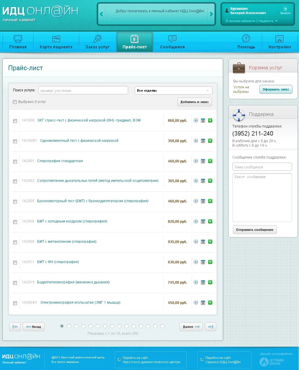This screenshot has width=299, height=370.
Task: Open the Помощь tab
Action: (x=246, y=42)
